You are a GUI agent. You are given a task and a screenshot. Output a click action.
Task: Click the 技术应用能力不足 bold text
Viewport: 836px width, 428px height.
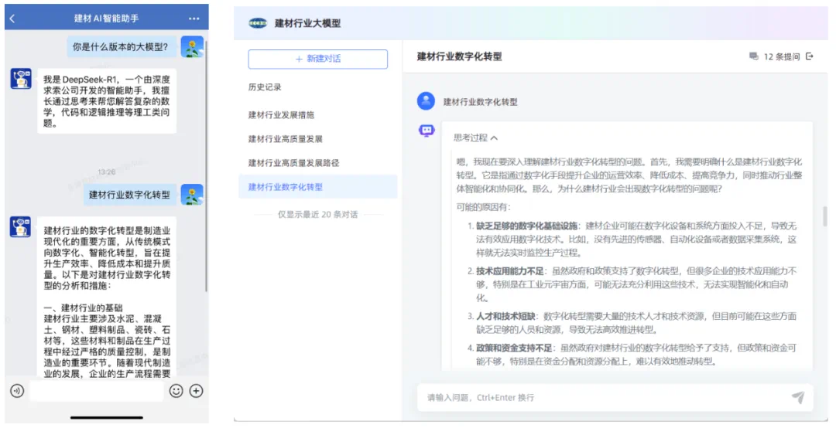[x=509, y=271]
